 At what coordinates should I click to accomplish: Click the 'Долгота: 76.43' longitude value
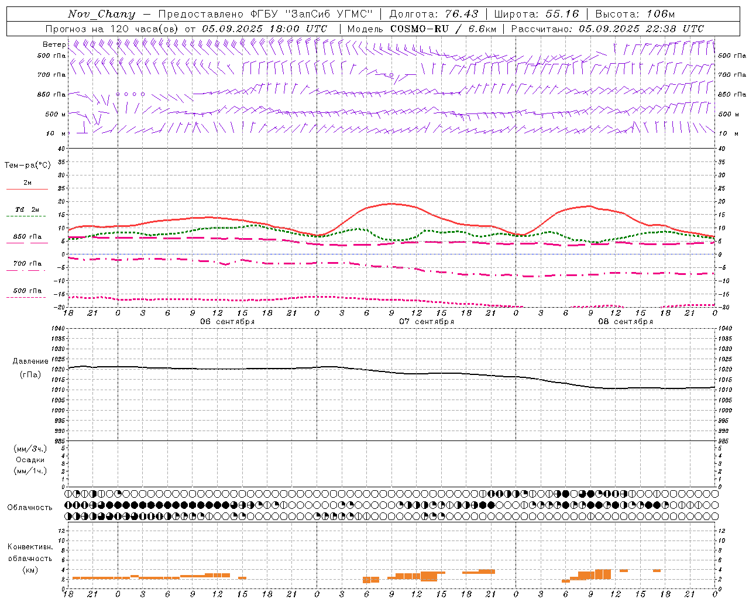coord(434,14)
